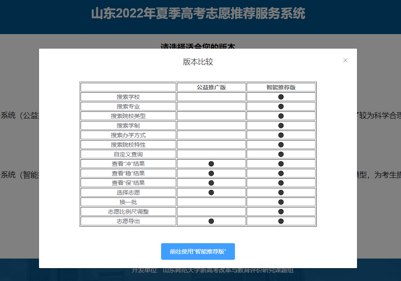Click the 搜索院校特性 row label

(x=128, y=144)
